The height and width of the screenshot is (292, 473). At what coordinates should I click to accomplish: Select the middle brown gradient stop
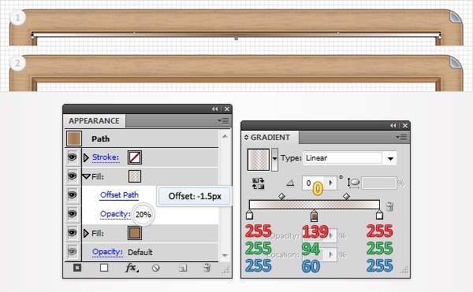point(314,216)
